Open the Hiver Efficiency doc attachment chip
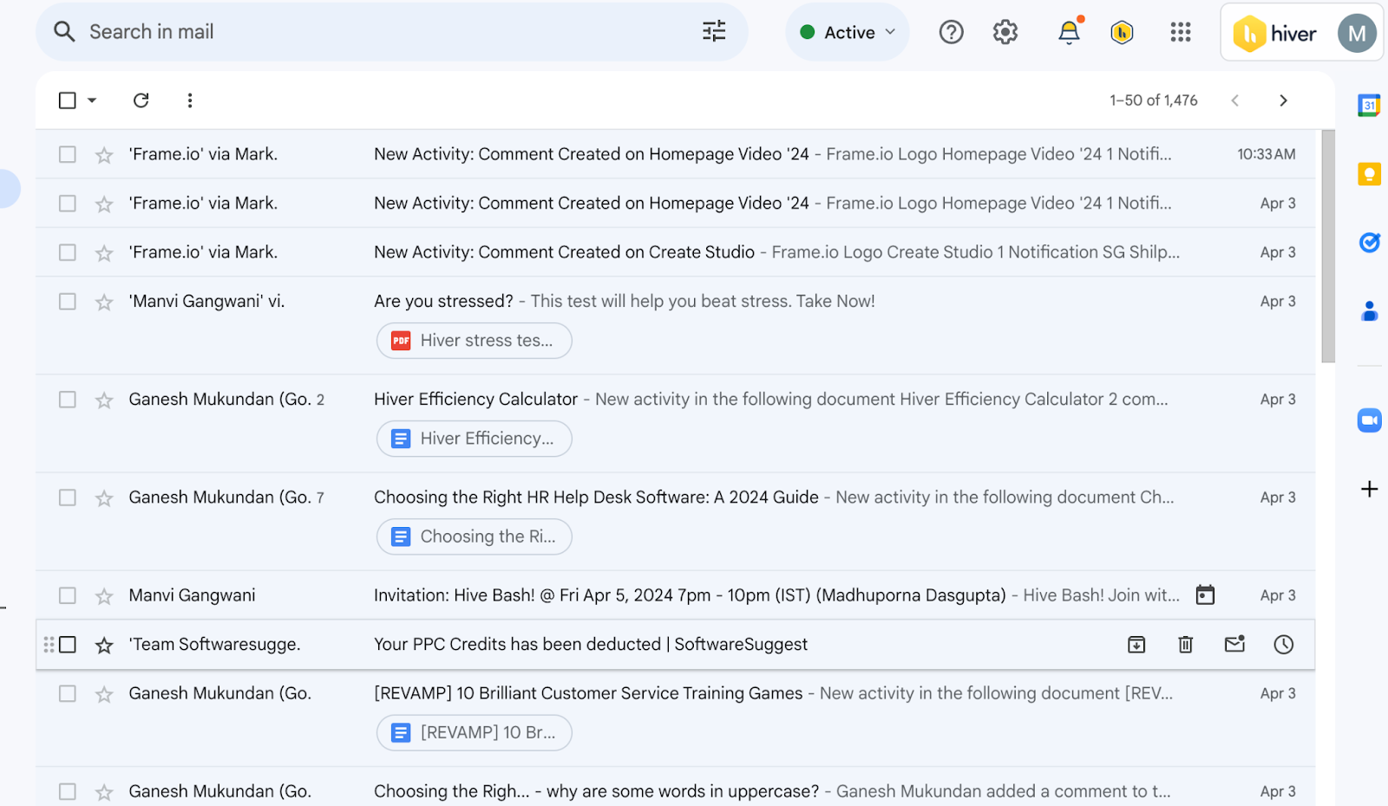Viewport: 1388px width, 806px height. (x=474, y=439)
